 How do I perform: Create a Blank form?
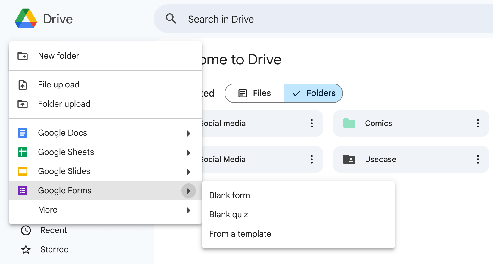click(x=298, y=195)
